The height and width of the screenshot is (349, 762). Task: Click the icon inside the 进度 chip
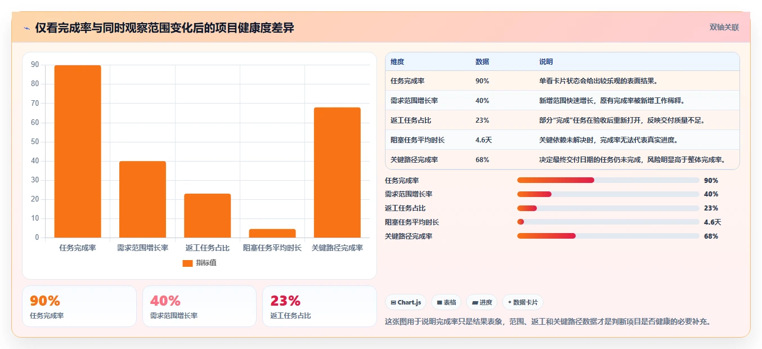pos(475,302)
